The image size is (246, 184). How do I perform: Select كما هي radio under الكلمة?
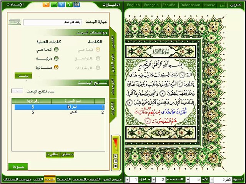point(98,49)
